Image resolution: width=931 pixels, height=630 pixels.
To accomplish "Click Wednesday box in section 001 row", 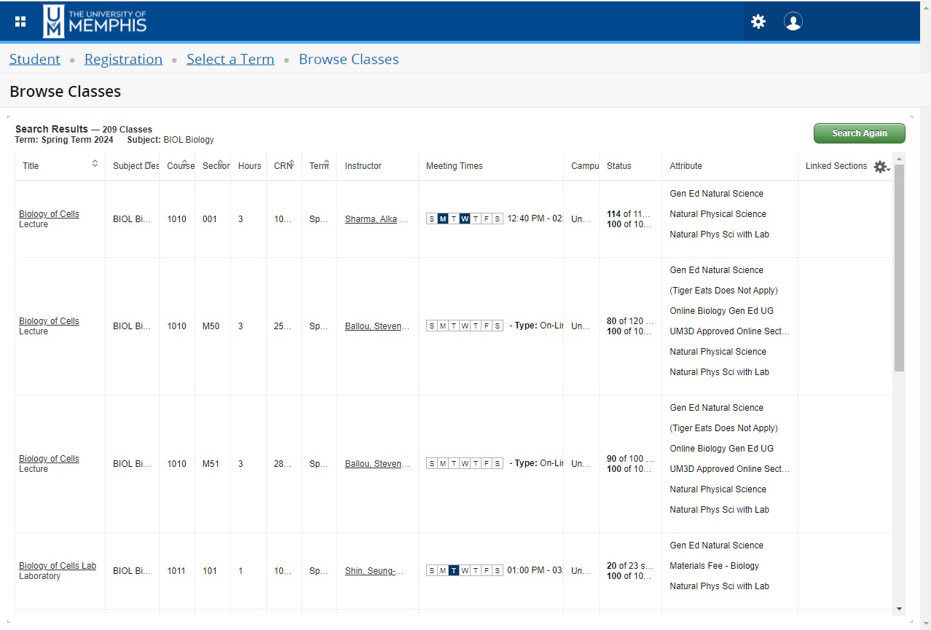I will 465,219.
